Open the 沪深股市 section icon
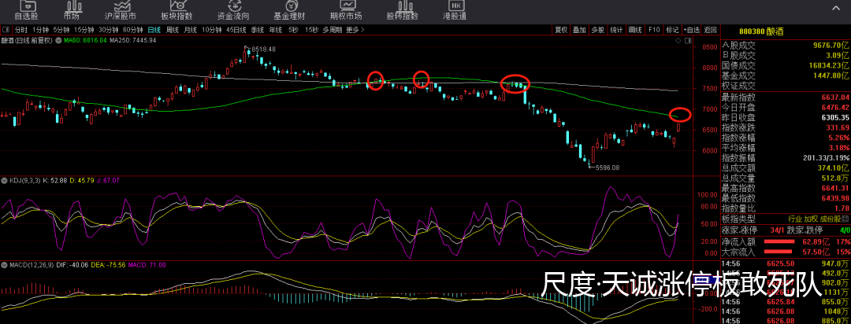 (120, 9)
